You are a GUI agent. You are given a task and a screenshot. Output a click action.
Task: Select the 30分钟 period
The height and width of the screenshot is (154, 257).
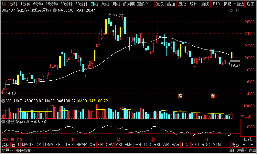coord(67,4)
